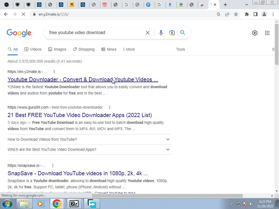Start voice search with microphone
279x209 pixels.
pyautogui.click(x=161, y=33)
